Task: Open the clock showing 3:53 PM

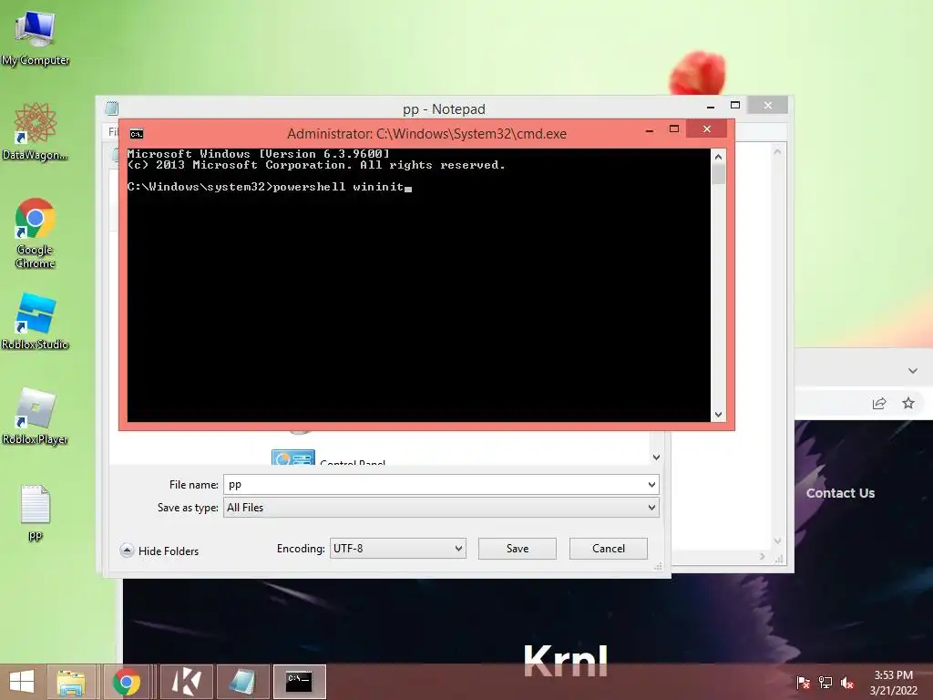Action: (893, 683)
